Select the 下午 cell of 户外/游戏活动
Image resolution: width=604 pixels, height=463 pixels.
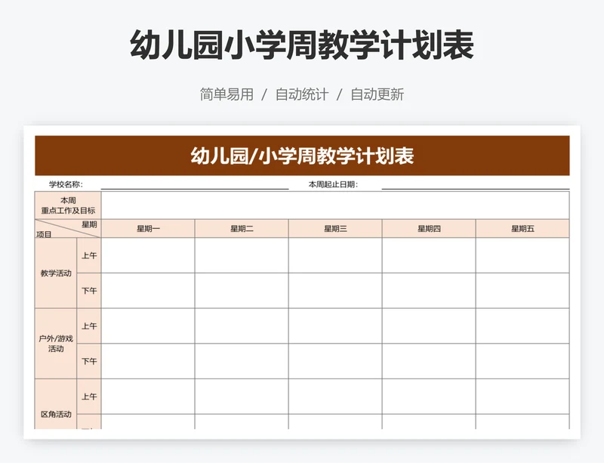[89, 361]
